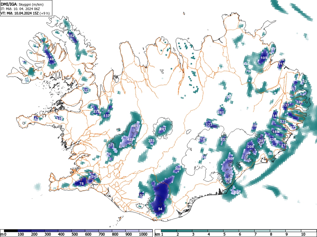Click the visibility value 230 on the map
This screenshot has width=317, height=237.
(x=273, y=139)
